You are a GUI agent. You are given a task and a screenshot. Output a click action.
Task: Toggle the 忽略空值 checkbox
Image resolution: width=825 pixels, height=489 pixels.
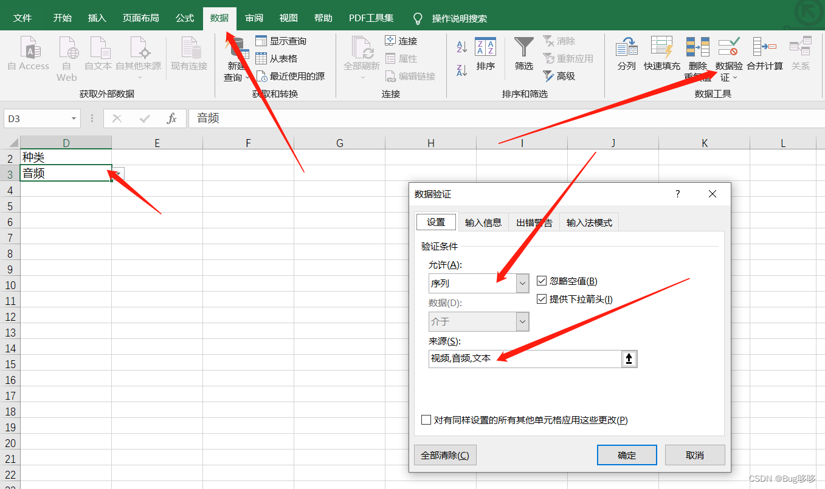(x=542, y=281)
